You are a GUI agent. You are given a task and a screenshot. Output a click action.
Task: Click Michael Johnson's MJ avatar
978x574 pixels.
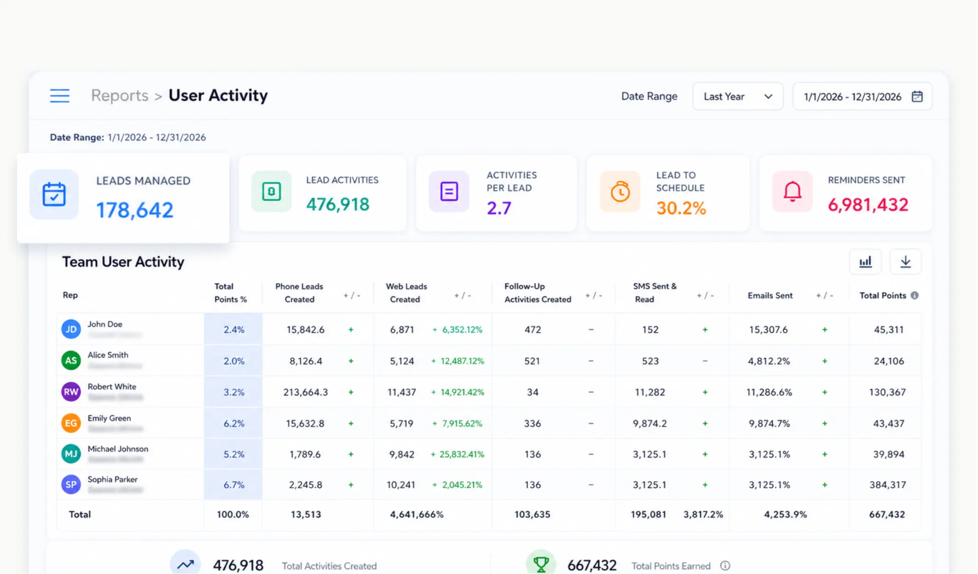coord(71,454)
